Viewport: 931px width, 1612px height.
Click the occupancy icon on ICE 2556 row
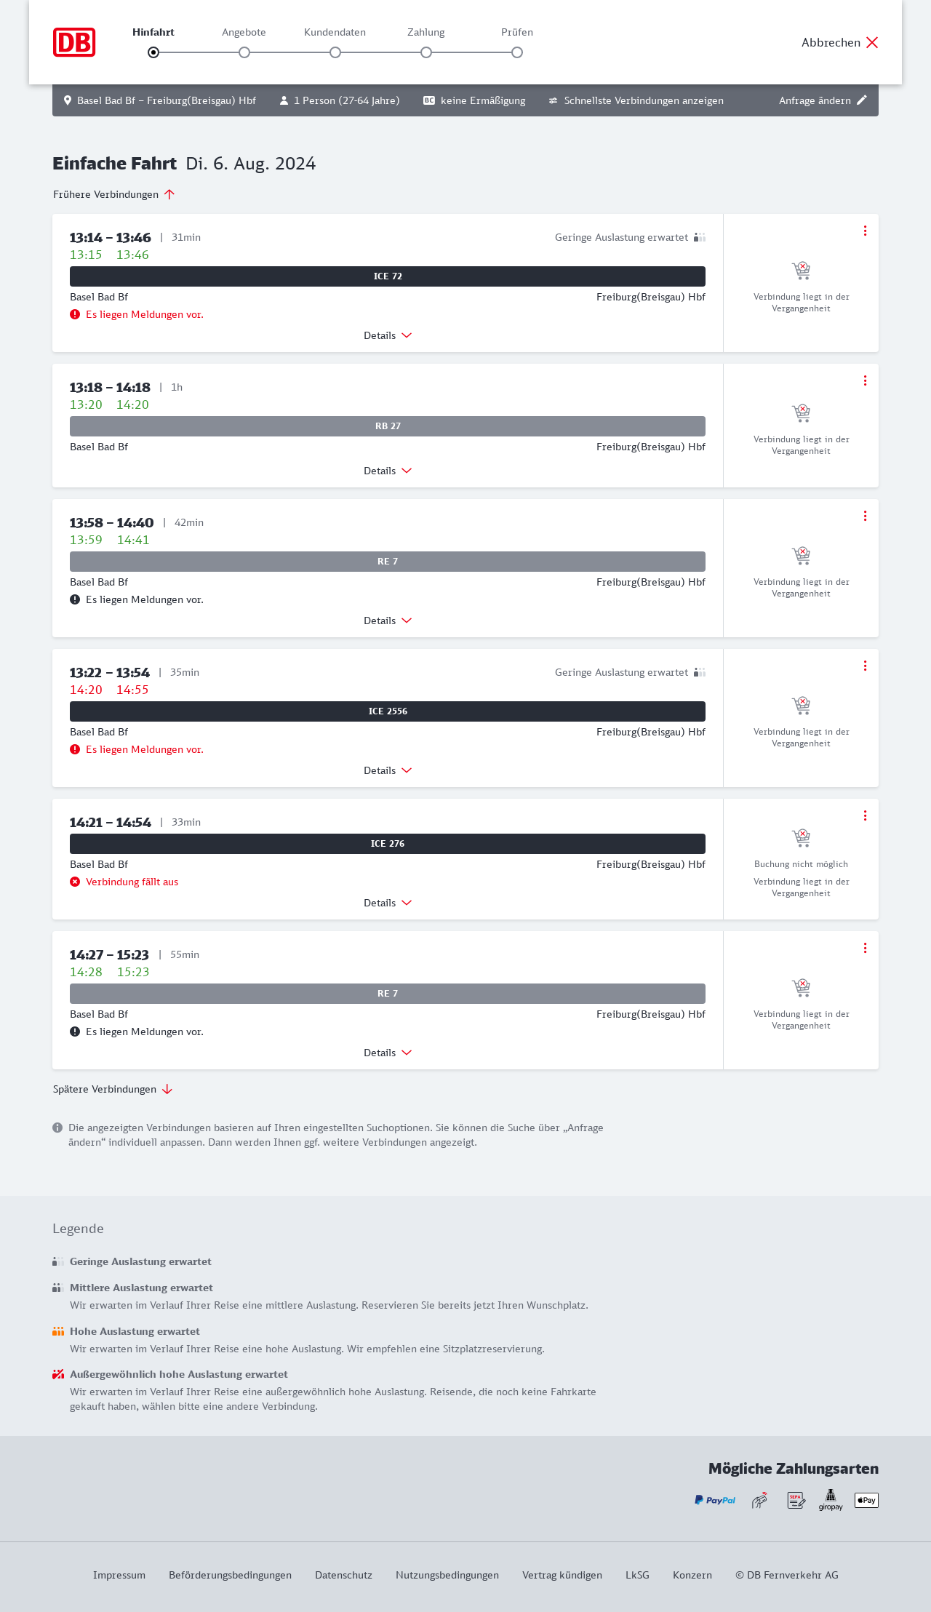pyautogui.click(x=700, y=672)
